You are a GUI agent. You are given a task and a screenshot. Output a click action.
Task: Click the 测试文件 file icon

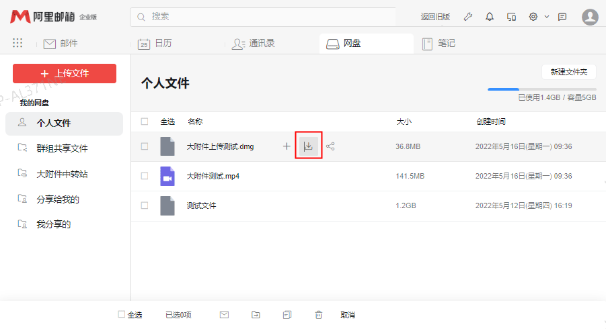[x=167, y=205]
